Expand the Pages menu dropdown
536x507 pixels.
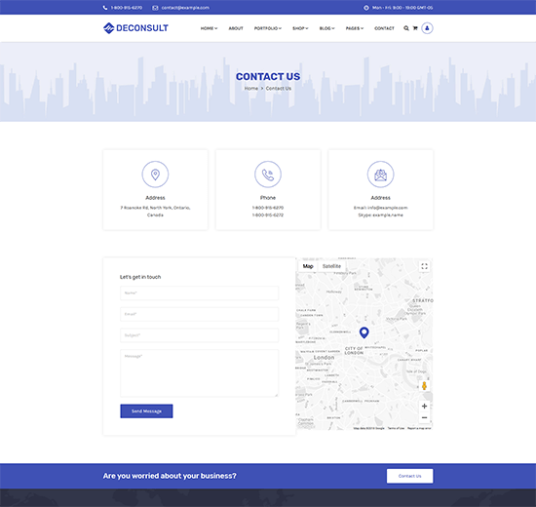coord(355,28)
